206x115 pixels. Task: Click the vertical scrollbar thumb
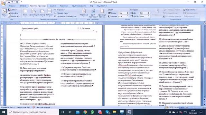coord(205,64)
